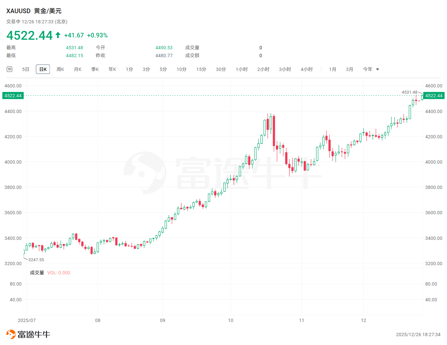Select the 15分 interval

tap(201, 69)
